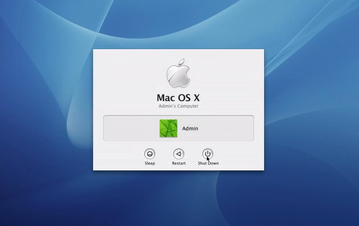This screenshot has width=359, height=226.
Task: Click the Sleep icon button
Action: pyautogui.click(x=150, y=154)
